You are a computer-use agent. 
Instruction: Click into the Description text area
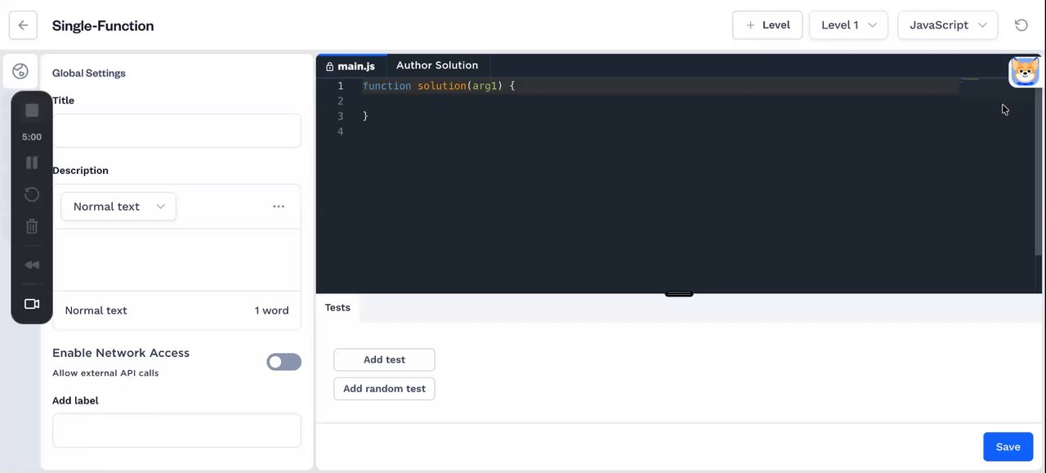(177, 260)
